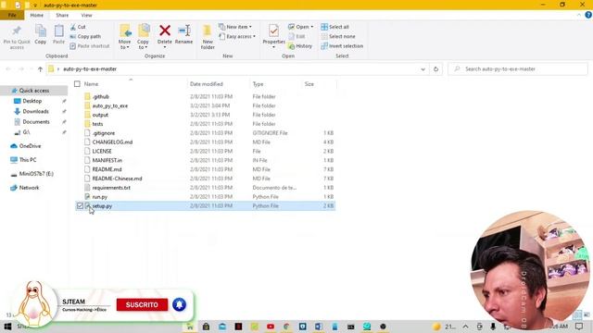Viewport: 593px width, 333px height.
Task: Uncheck the setup.py row checkbox
Action: pos(80,205)
